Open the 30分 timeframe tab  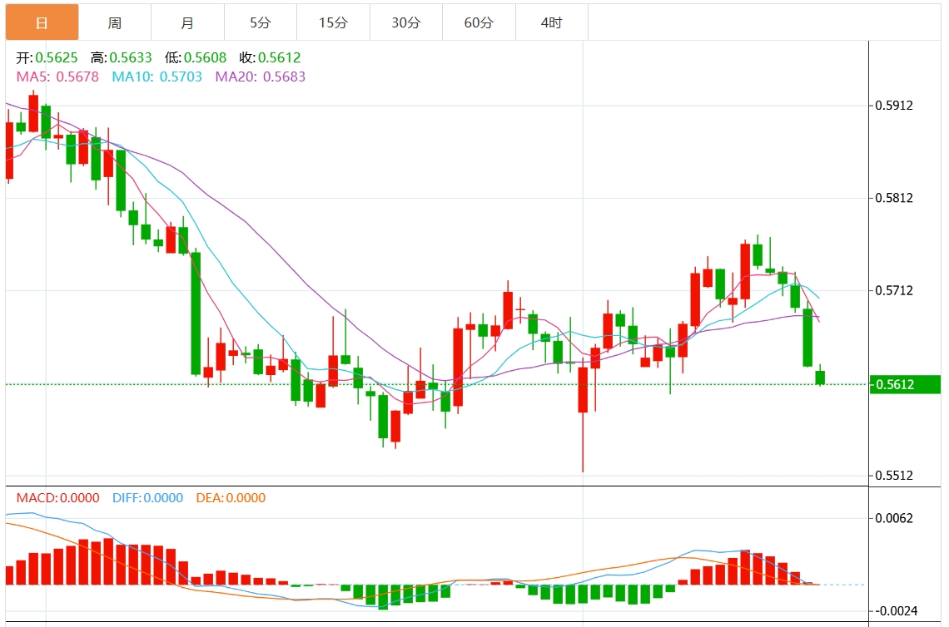point(406,22)
